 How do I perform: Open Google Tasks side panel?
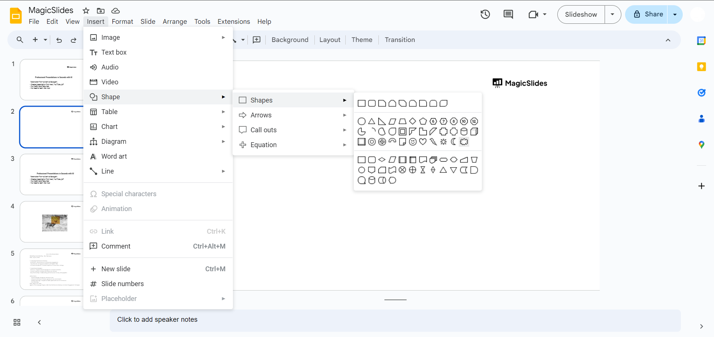tap(701, 93)
